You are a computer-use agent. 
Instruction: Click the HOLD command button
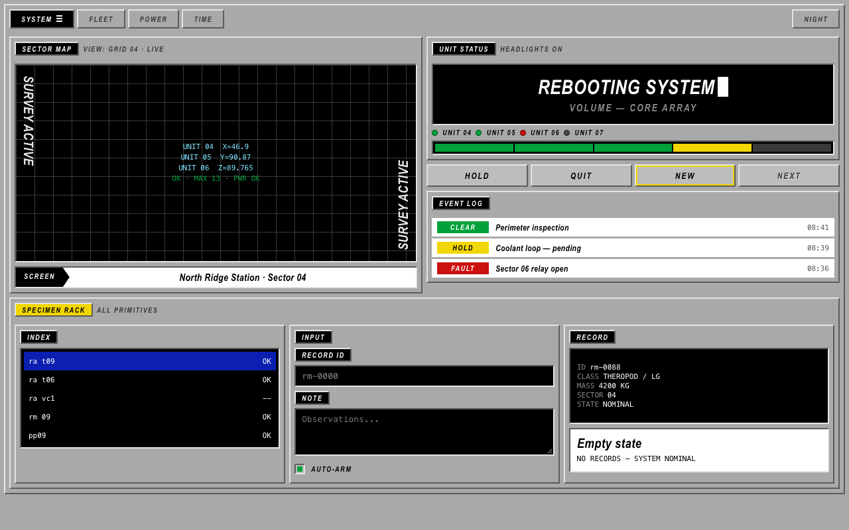click(478, 176)
